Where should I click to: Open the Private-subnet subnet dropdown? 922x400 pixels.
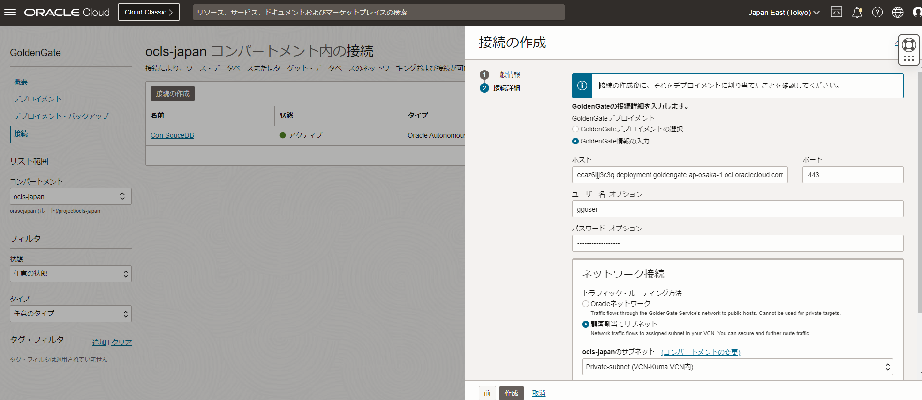pyautogui.click(x=738, y=367)
